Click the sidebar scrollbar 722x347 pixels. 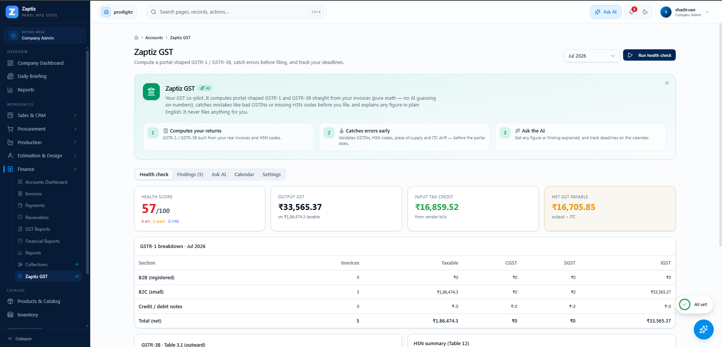[87, 162]
